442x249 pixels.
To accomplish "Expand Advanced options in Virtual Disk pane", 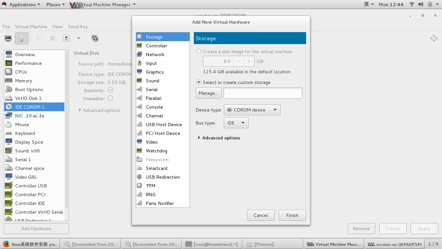I will (x=99, y=110).
